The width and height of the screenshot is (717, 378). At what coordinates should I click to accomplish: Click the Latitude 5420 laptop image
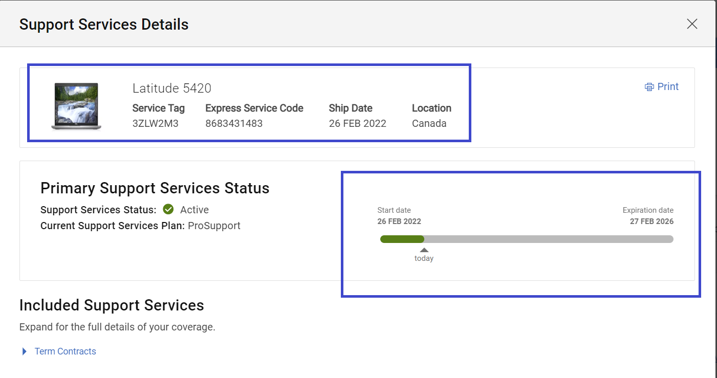click(76, 106)
